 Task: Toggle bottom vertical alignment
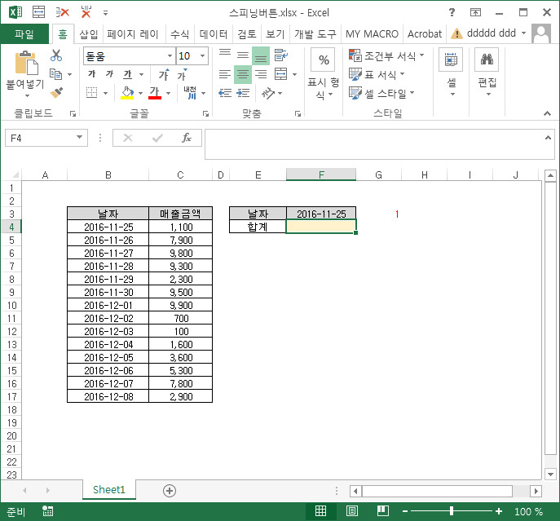click(x=261, y=55)
